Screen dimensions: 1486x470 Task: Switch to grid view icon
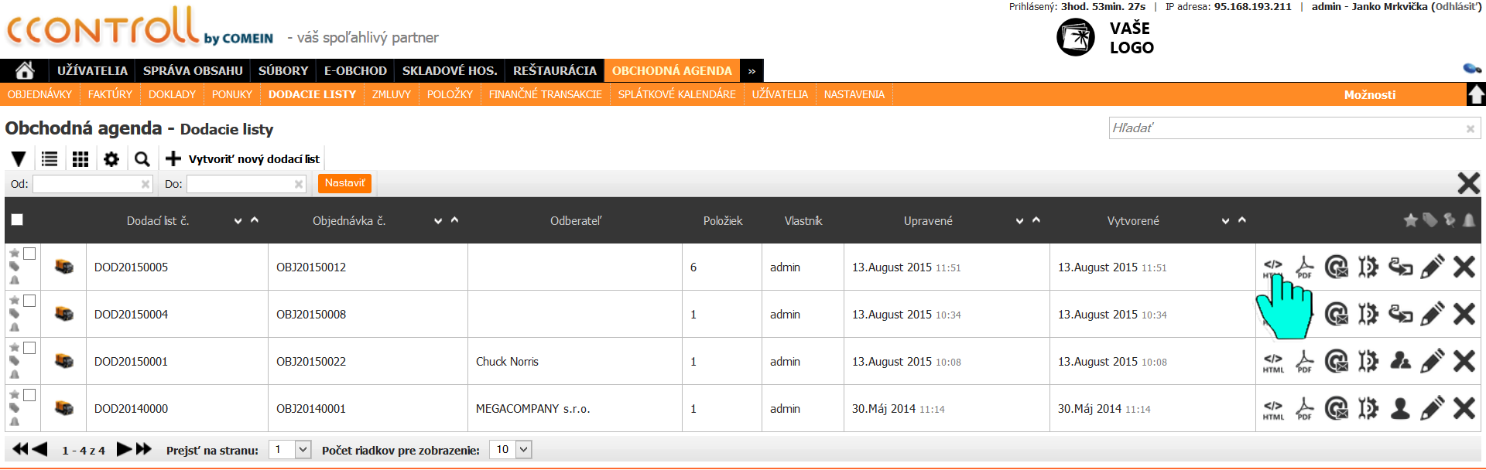pyautogui.click(x=80, y=159)
